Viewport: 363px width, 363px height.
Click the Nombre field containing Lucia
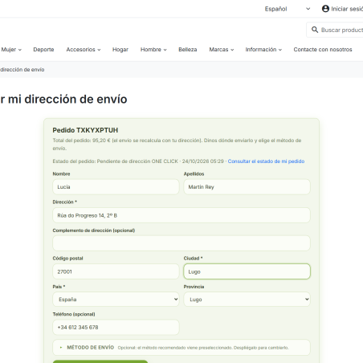click(x=116, y=187)
